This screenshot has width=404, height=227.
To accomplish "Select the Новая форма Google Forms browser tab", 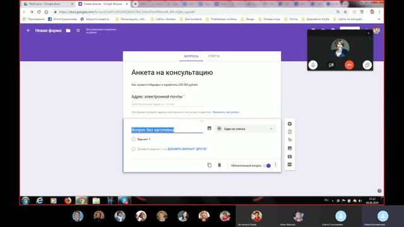I will pos(103,4).
